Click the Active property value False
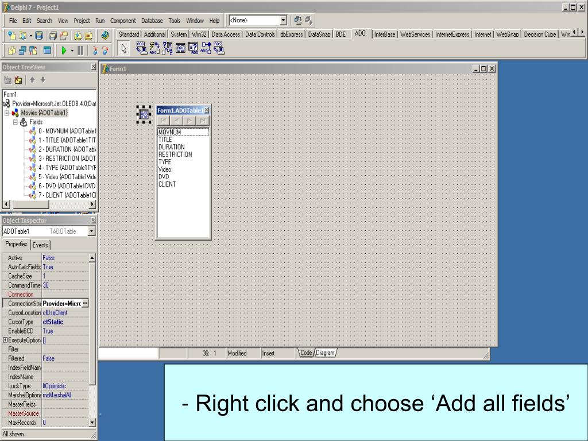 coord(65,258)
